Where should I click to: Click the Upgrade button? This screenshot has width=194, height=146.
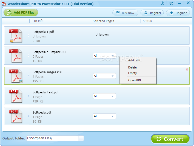pyautogui.click(x=178, y=13)
